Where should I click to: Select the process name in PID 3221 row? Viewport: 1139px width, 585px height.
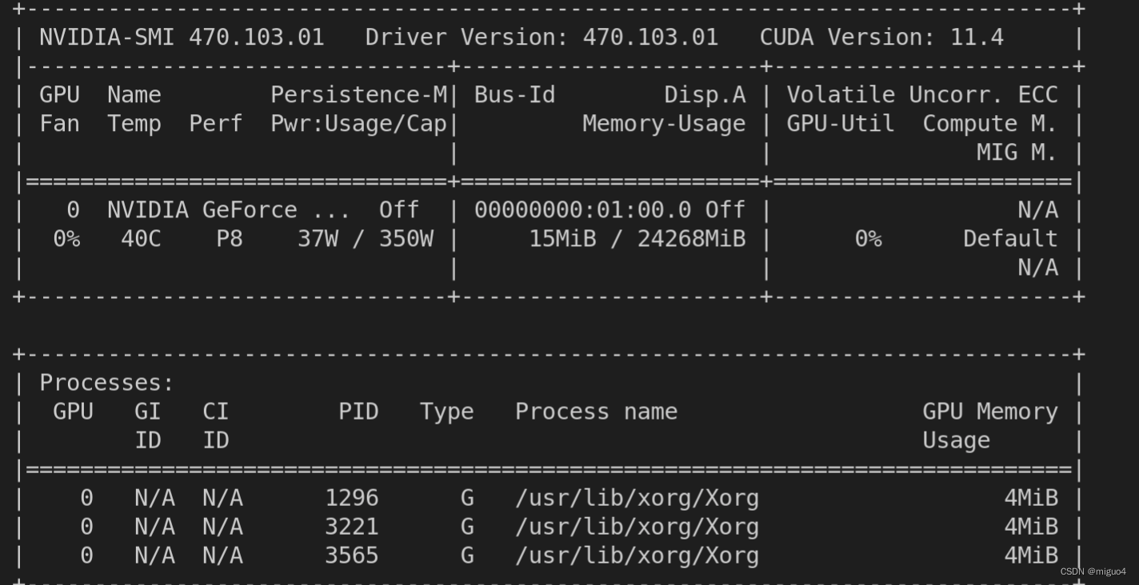tap(637, 527)
